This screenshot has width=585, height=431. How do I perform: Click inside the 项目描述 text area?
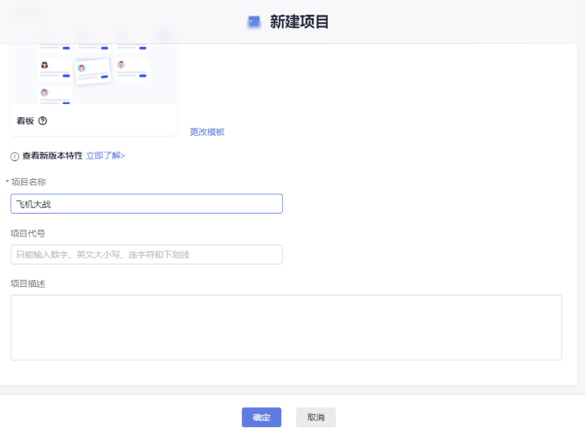click(286, 328)
